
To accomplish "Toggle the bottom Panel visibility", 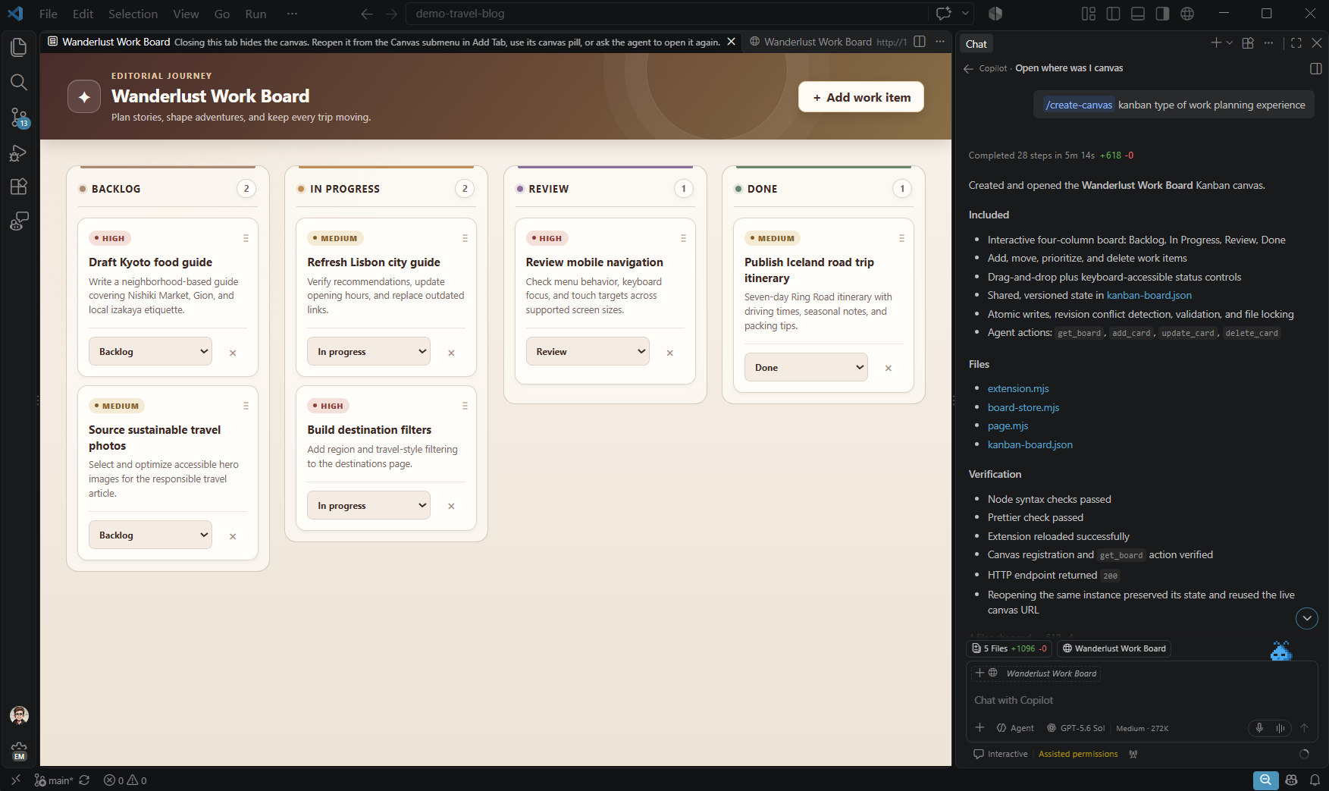I will (1137, 14).
